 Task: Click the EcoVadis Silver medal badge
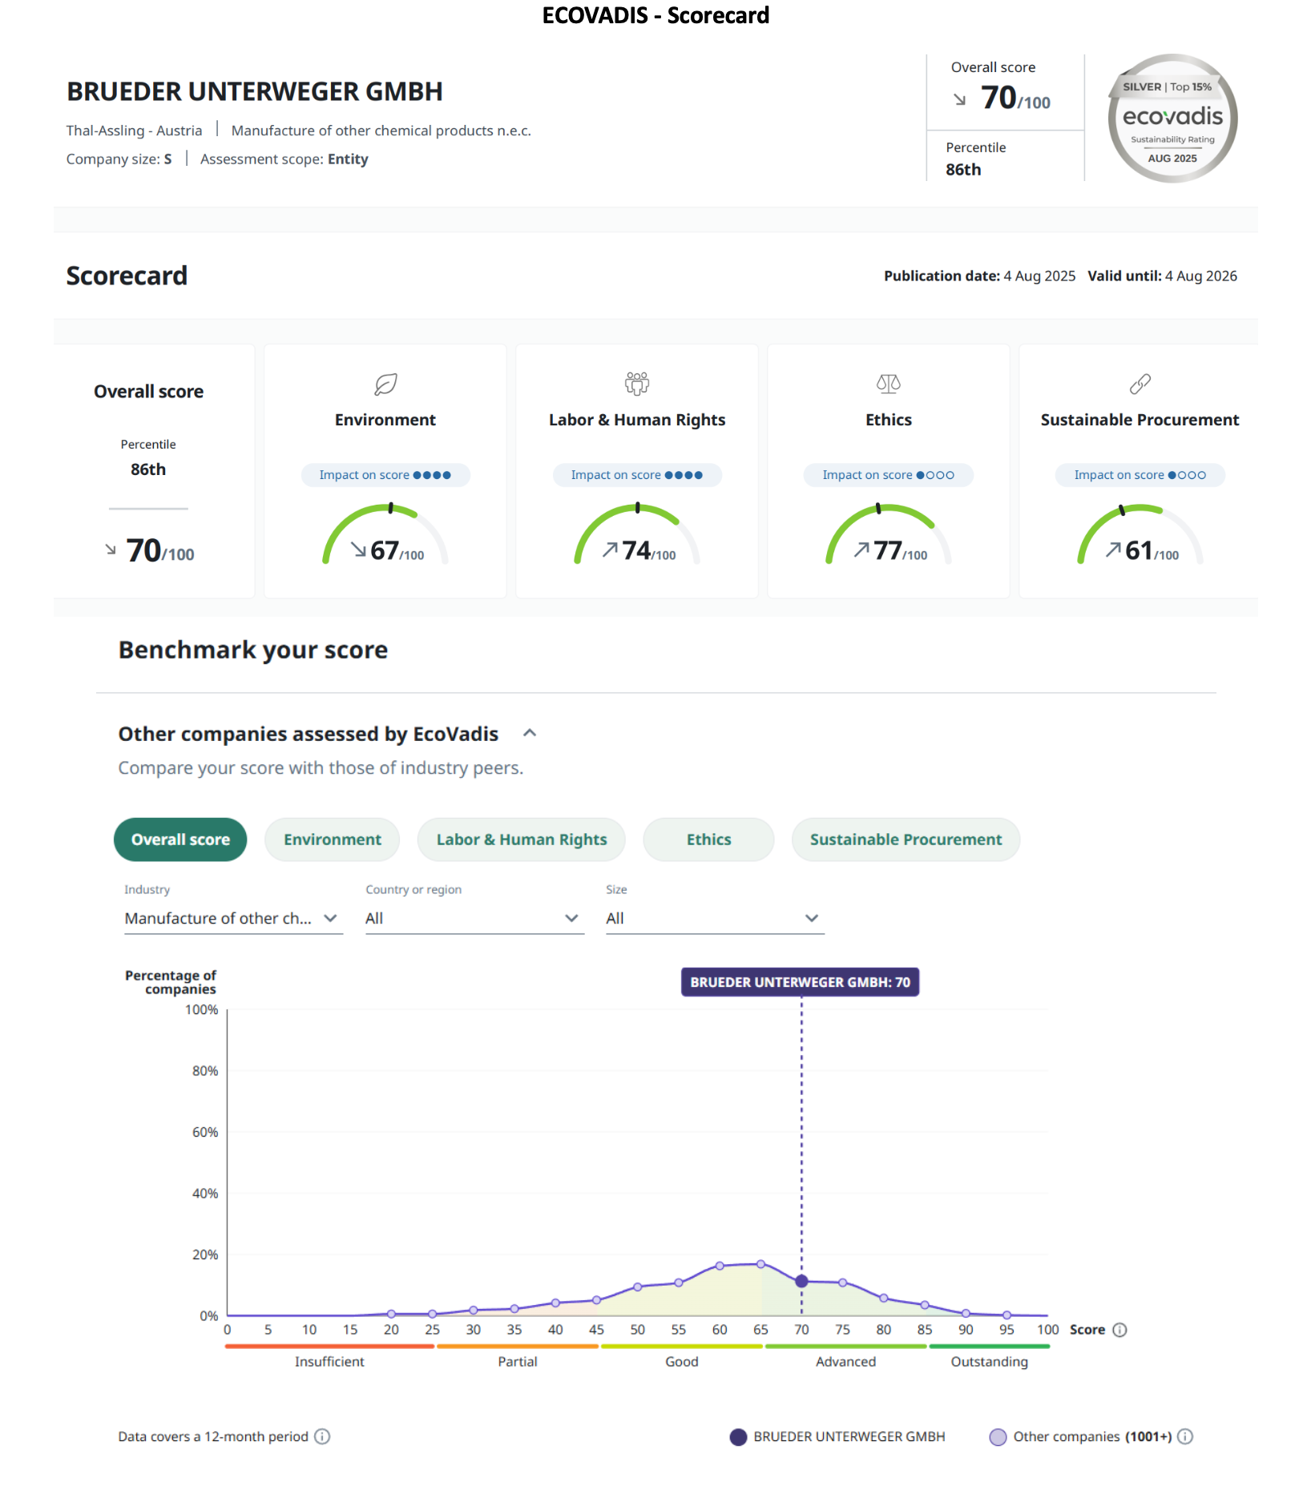1172,119
